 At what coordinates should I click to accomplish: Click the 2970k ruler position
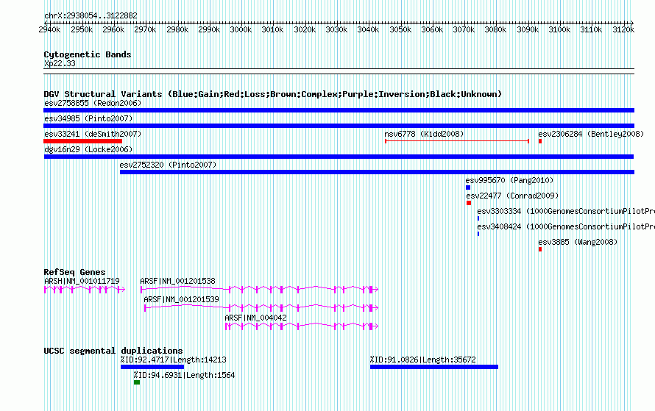point(145,29)
